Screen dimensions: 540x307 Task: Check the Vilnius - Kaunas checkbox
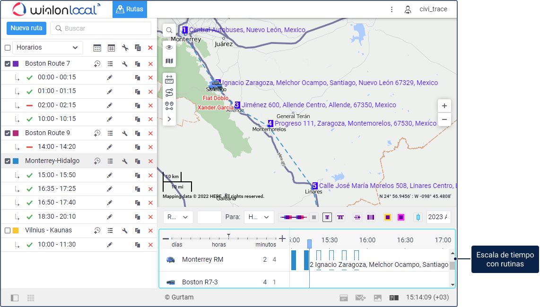pos(8,230)
